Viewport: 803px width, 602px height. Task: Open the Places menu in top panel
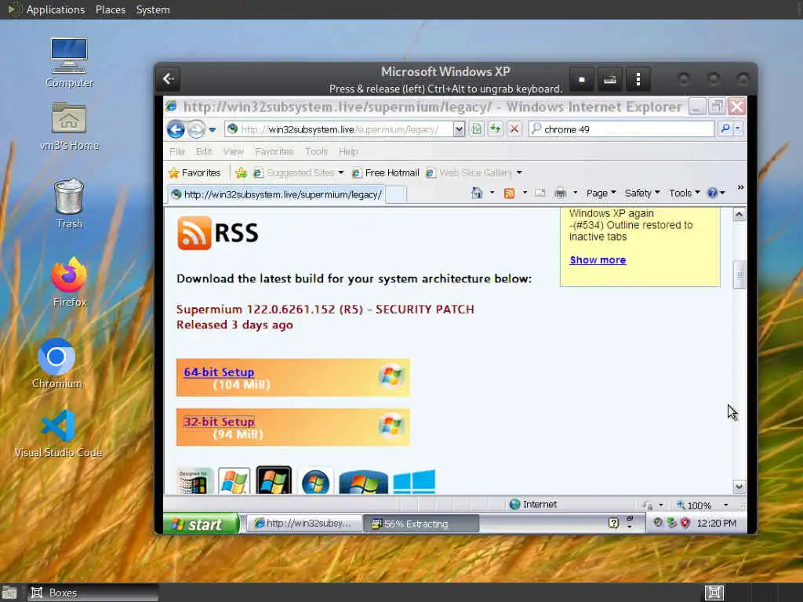[110, 9]
